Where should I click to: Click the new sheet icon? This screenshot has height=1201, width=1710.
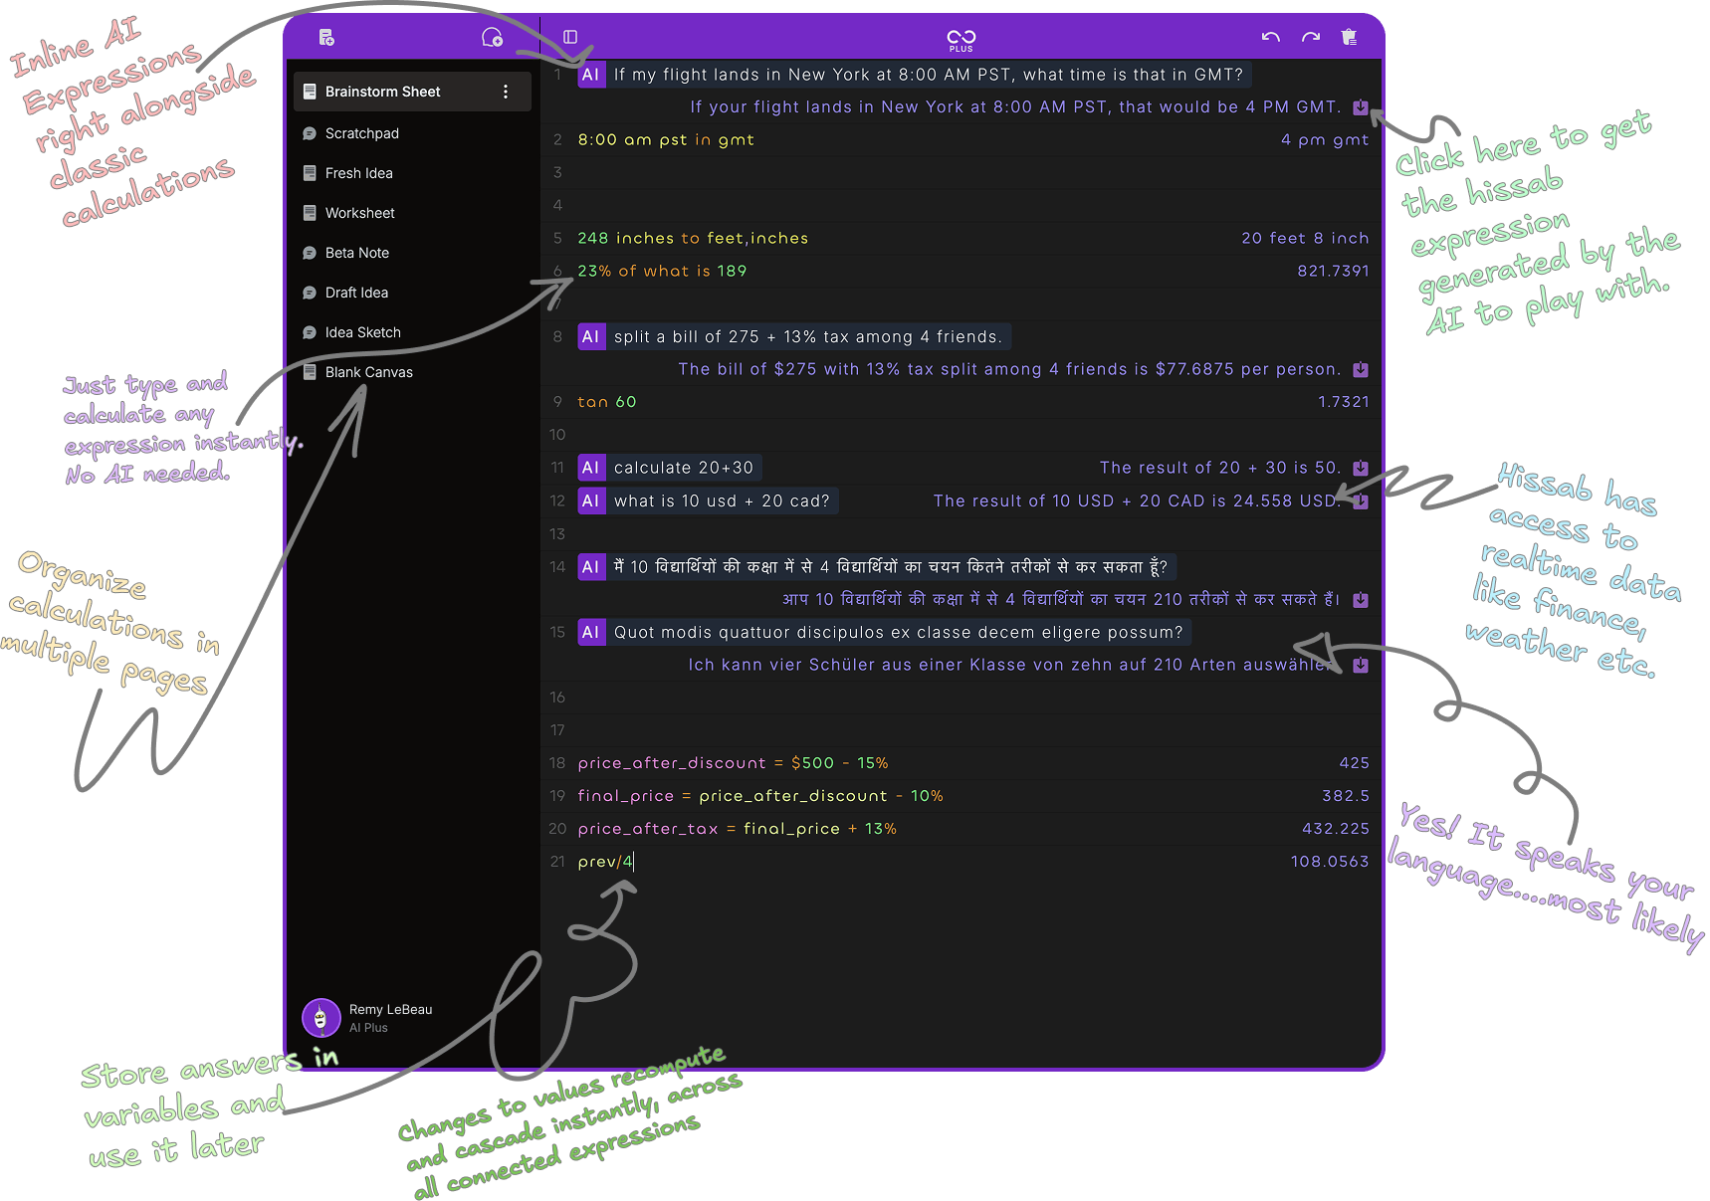tap(326, 38)
